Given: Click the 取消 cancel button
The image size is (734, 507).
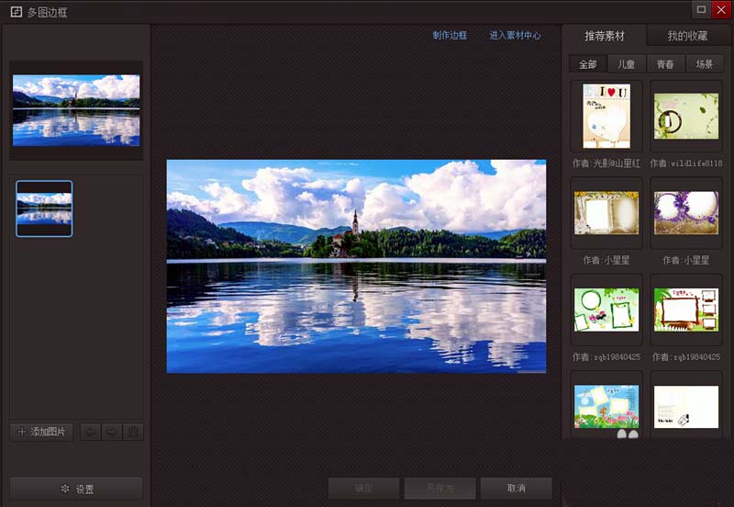Looking at the screenshot, I should click(517, 489).
